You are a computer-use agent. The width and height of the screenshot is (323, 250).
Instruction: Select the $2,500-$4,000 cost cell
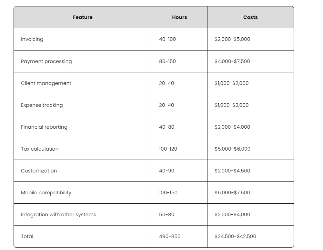[x=232, y=214]
